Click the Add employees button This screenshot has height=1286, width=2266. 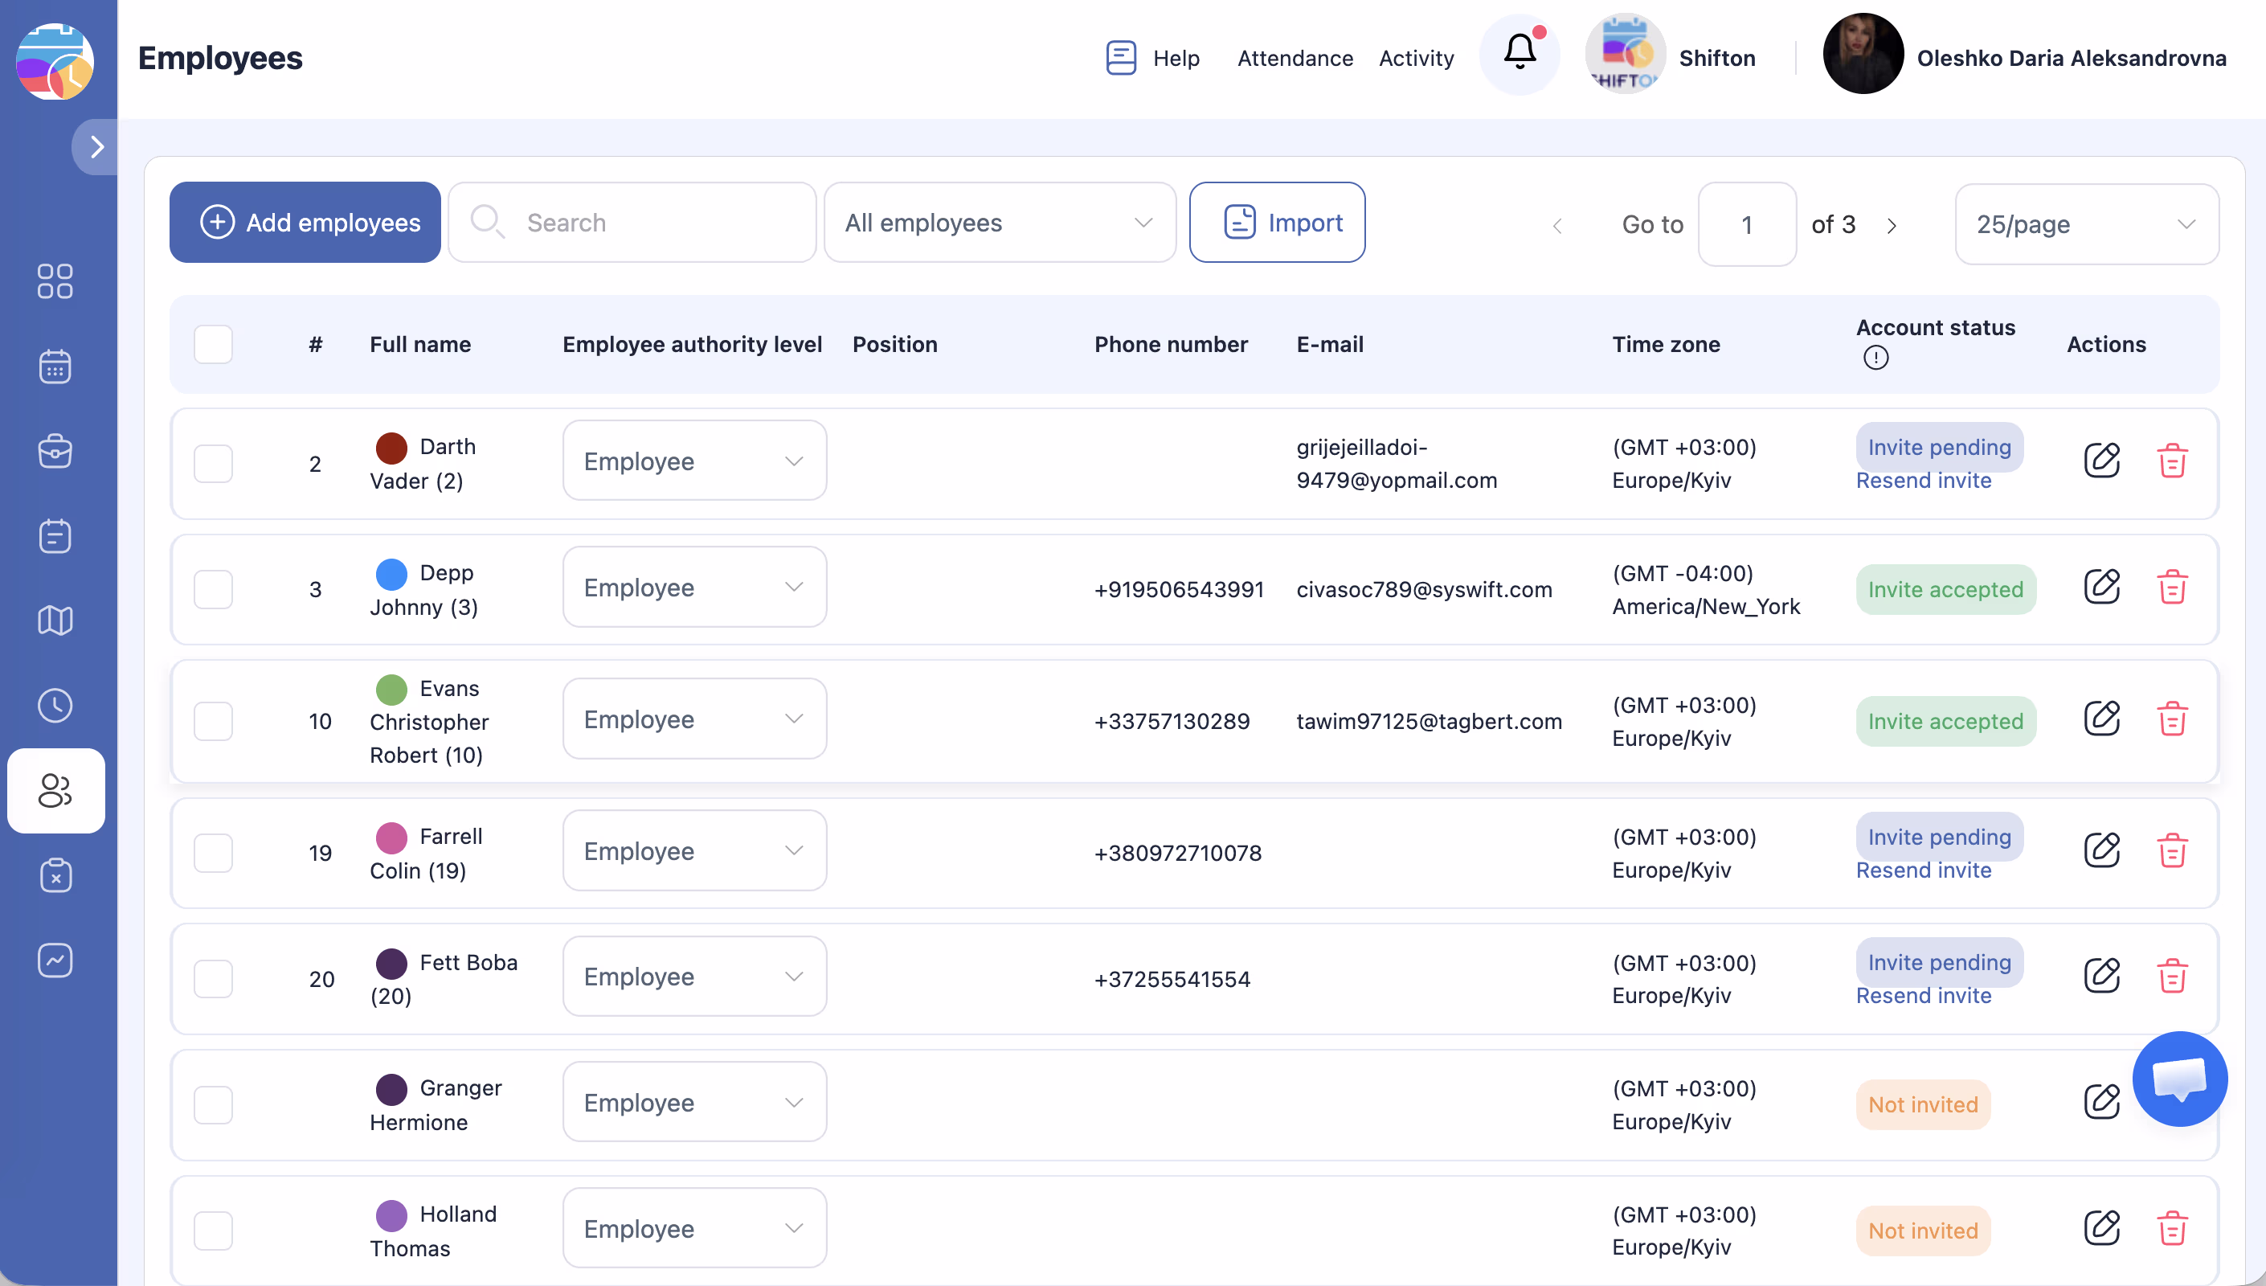pos(305,223)
